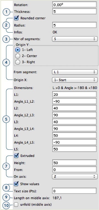
Task: Choose the 3- Right origin option
Action: click(17, 62)
